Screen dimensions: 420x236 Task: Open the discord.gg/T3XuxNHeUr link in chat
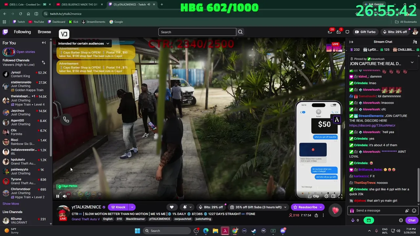tap(372, 125)
